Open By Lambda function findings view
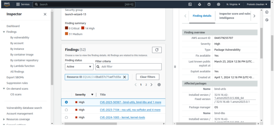The image size is (274, 126). point(22,66)
